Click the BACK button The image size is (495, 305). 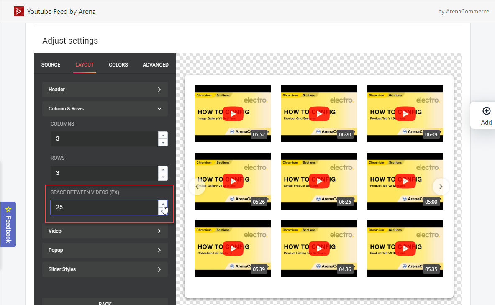pyautogui.click(x=105, y=302)
